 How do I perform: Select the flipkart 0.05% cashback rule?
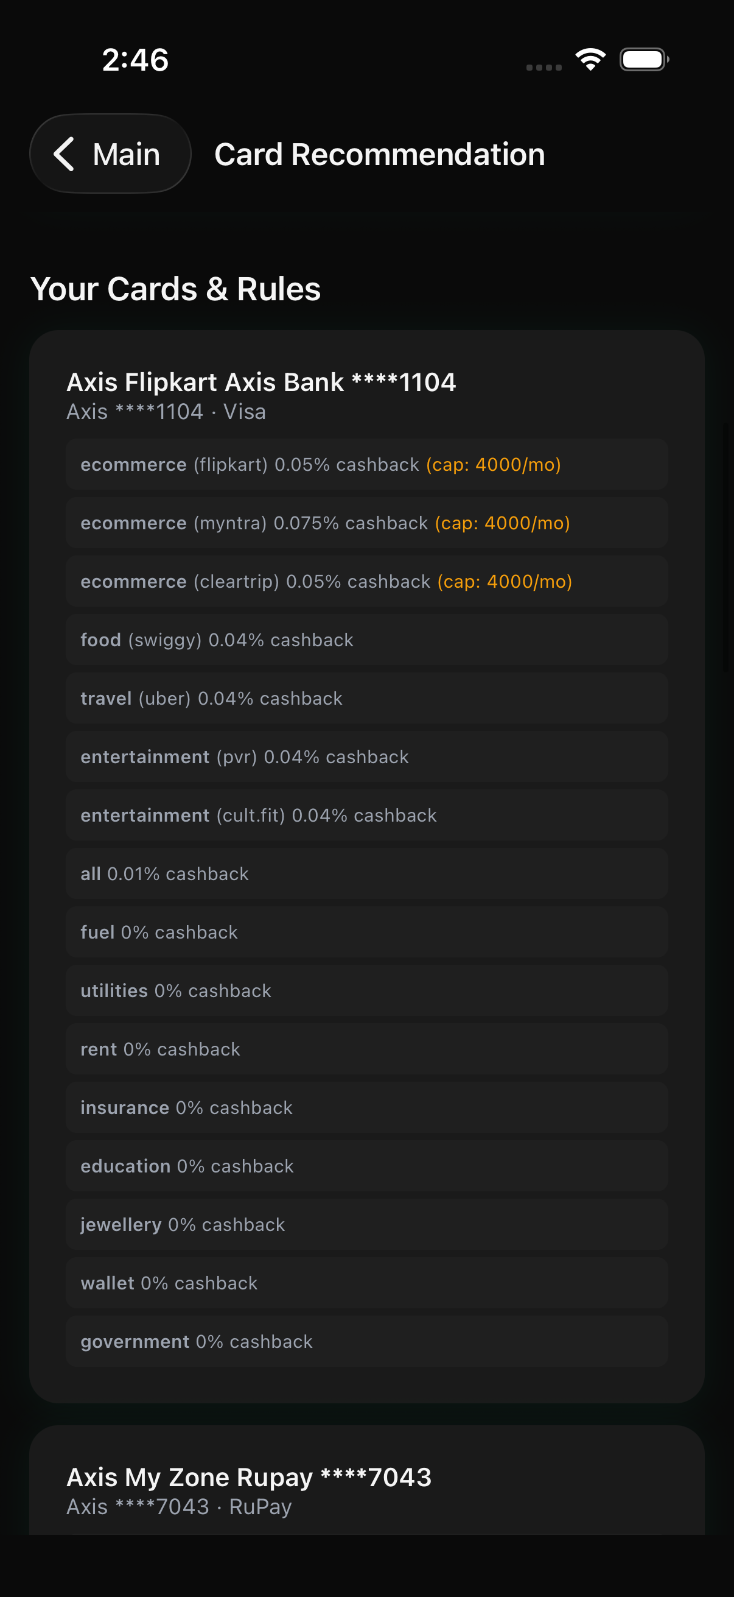click(366, 464)
